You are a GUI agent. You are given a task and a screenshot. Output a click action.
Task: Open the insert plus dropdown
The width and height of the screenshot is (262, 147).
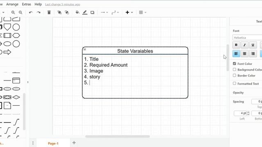[129, 12]
